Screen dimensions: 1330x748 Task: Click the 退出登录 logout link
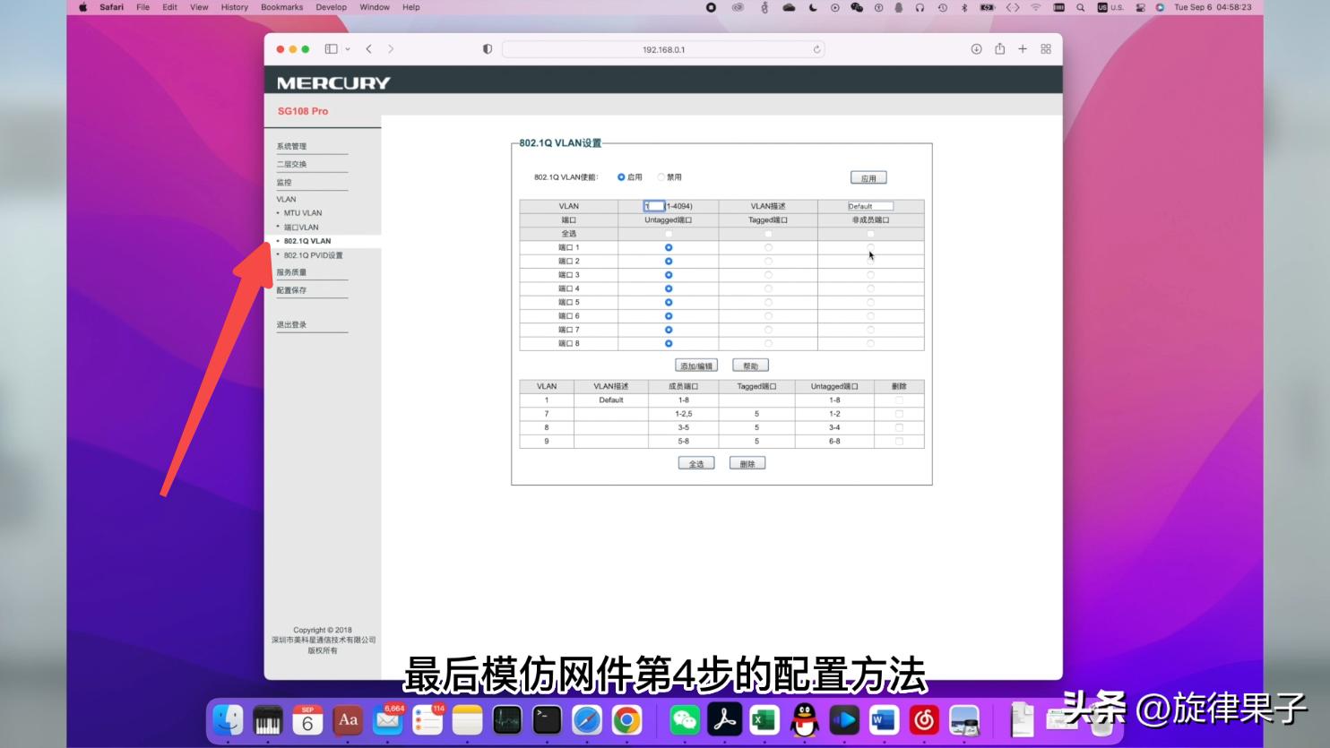pos(291,324)
